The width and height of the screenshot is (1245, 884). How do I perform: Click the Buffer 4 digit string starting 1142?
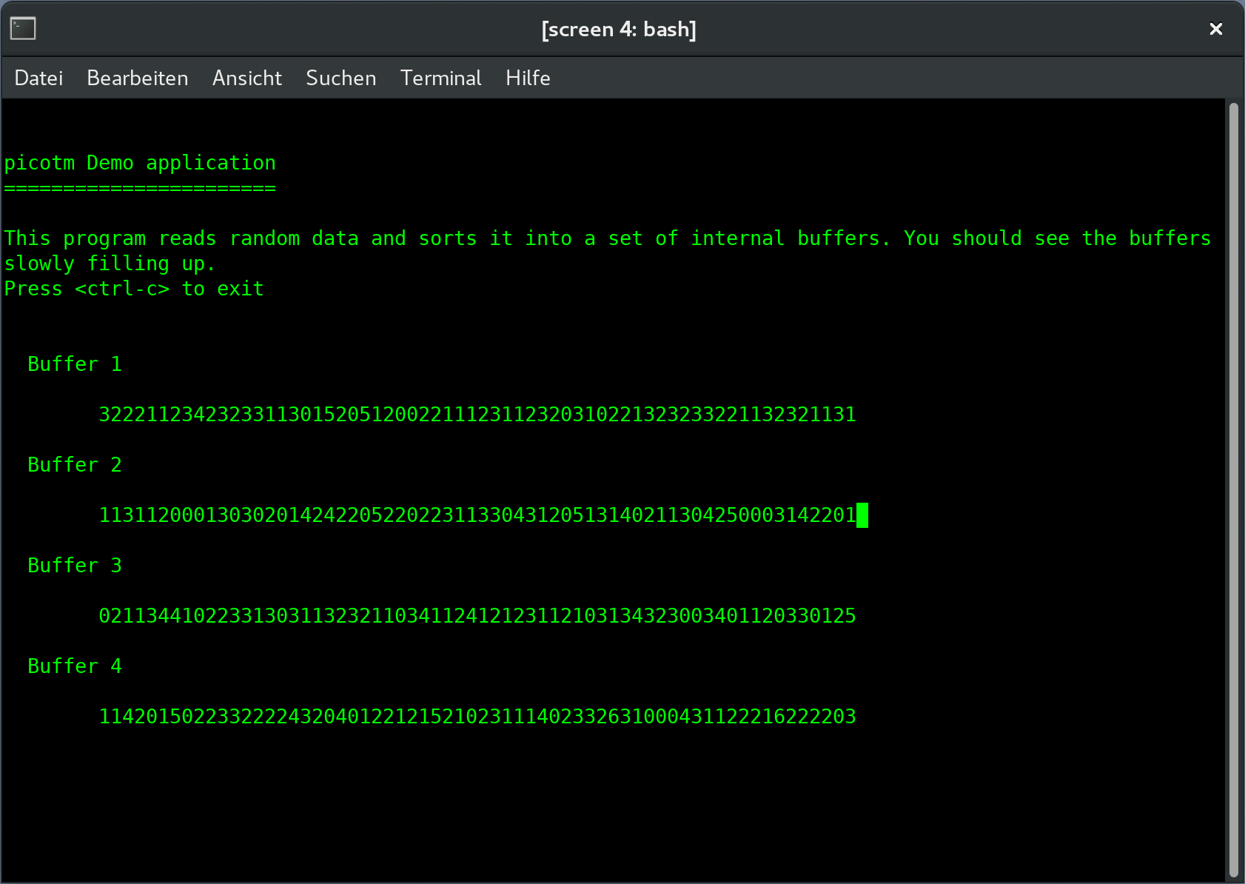tap(477, 717)
